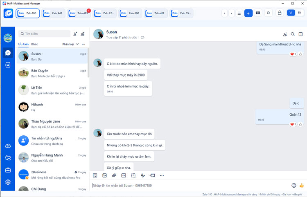The width and height of the screenshot is (307, 197).
Task: Open the Zalo 493 account tab
Action: pyautogui.click(x=79, y=13)
